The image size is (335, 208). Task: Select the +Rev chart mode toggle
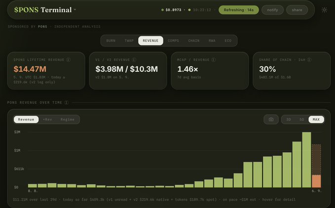pyautogui.click(x=47, y=119)
